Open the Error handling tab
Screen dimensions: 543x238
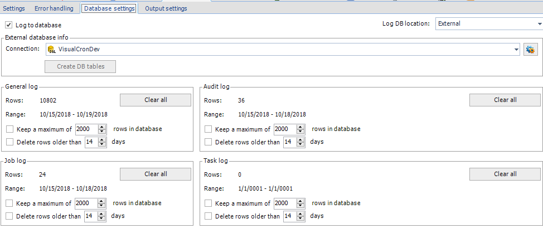[x=54, y=8]
